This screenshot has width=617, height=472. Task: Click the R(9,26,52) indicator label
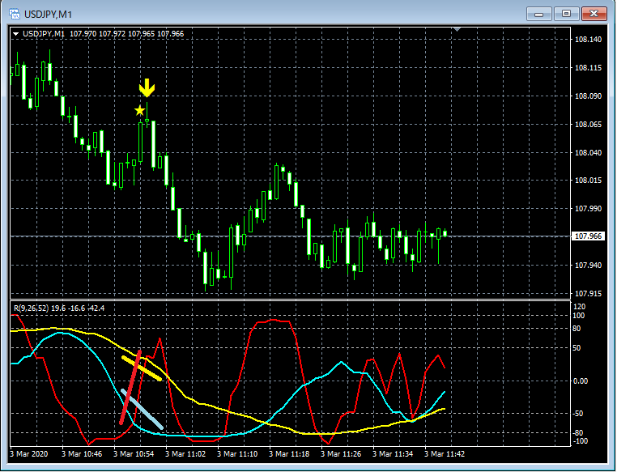(31, 308)
